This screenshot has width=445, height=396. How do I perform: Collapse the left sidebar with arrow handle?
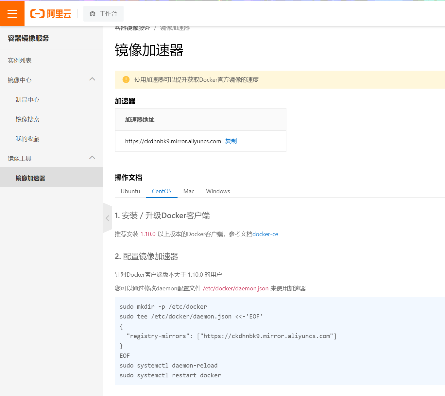pyautogui.click(x=107, y=218)
